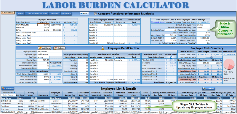Click the Total Taxes value 4,992.48

(171, 82)
